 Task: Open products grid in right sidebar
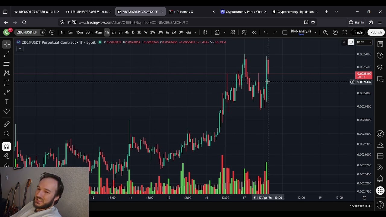[380, 190]
